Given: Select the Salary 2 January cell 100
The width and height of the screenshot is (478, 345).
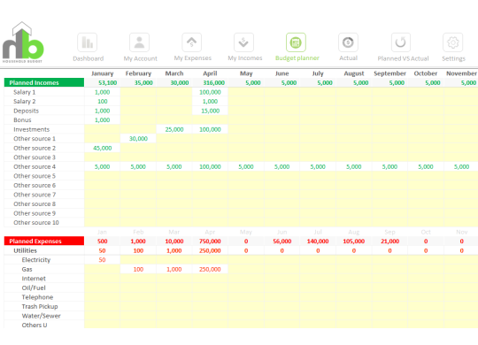Looking at the screenshot, I should 102,101.
